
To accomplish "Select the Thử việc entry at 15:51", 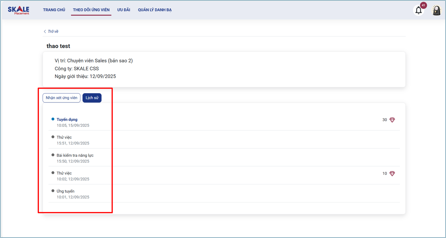I will coord(64,137).
